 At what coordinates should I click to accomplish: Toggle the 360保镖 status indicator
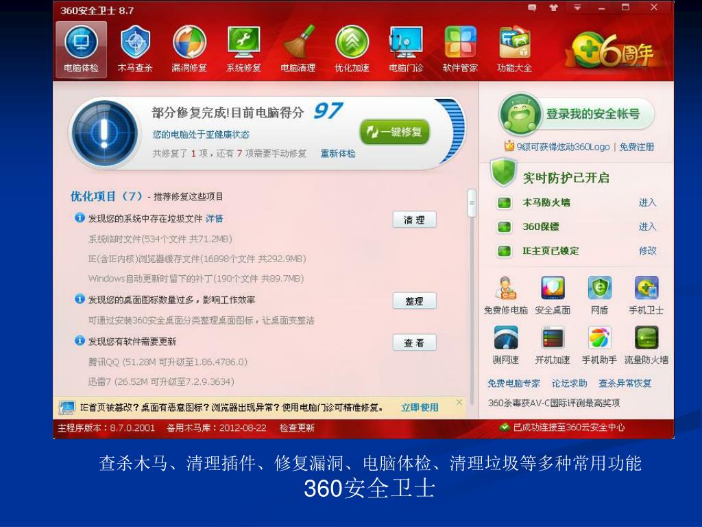504,226
